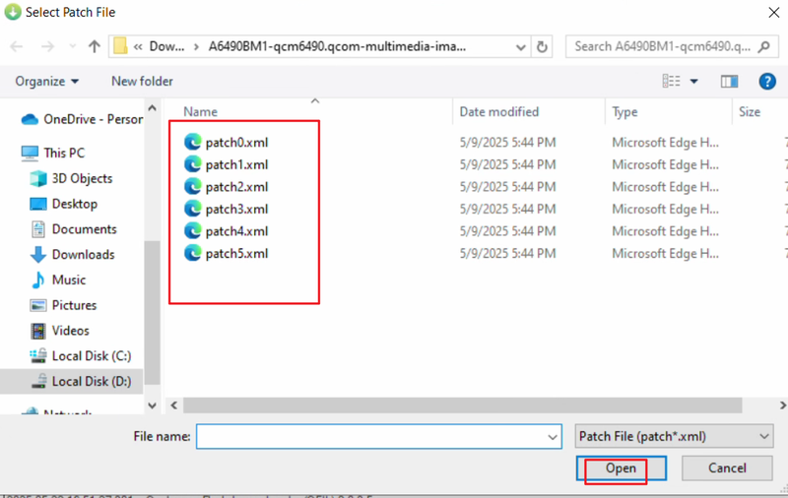
Task: Click the OneDrive cloud icon
Action: coord(30,119)
